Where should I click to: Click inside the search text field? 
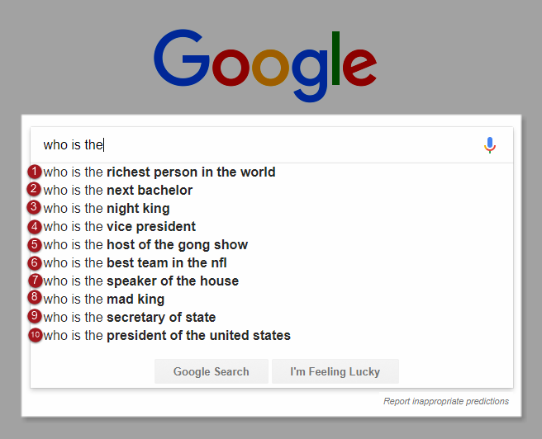[x=273, y=145]
